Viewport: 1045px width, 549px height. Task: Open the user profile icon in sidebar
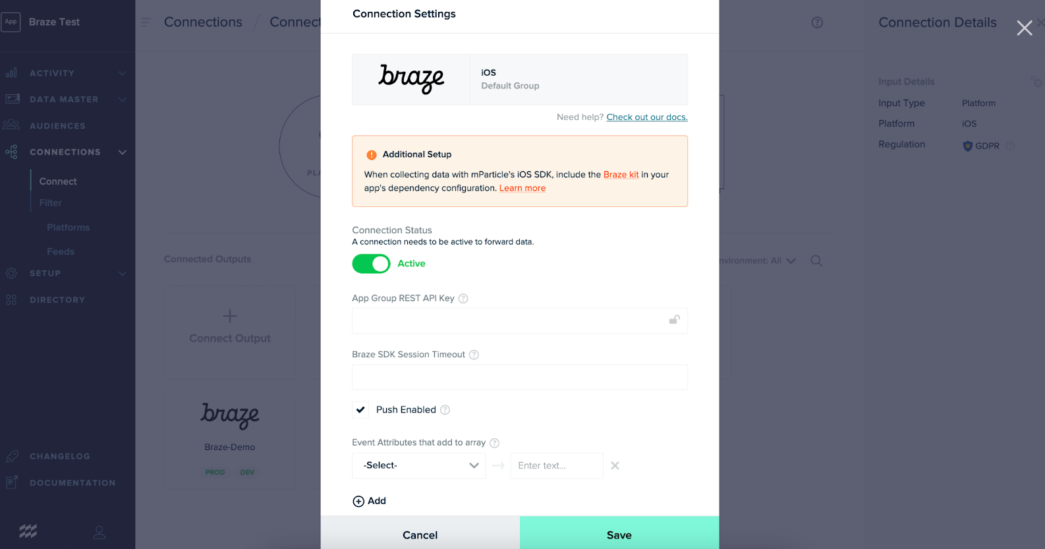pos(99,532)
